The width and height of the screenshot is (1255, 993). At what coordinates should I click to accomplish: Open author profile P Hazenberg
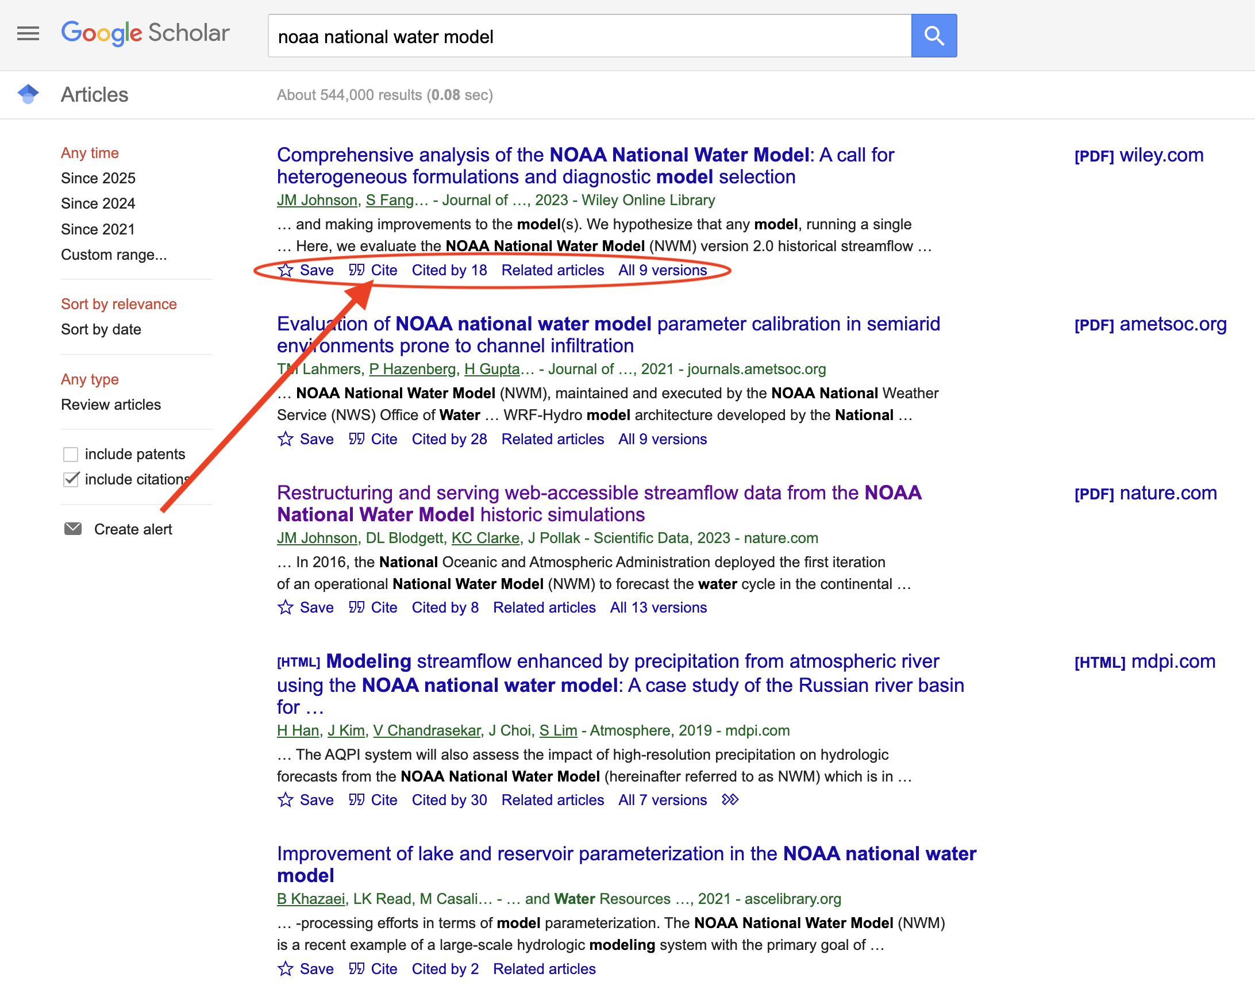(412, 369)
